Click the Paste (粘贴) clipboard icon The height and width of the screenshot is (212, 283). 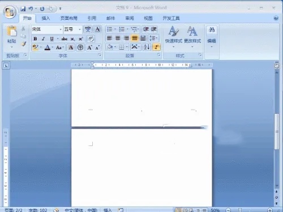(12, 31)
